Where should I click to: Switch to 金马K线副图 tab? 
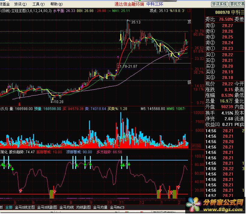[47, 207]
